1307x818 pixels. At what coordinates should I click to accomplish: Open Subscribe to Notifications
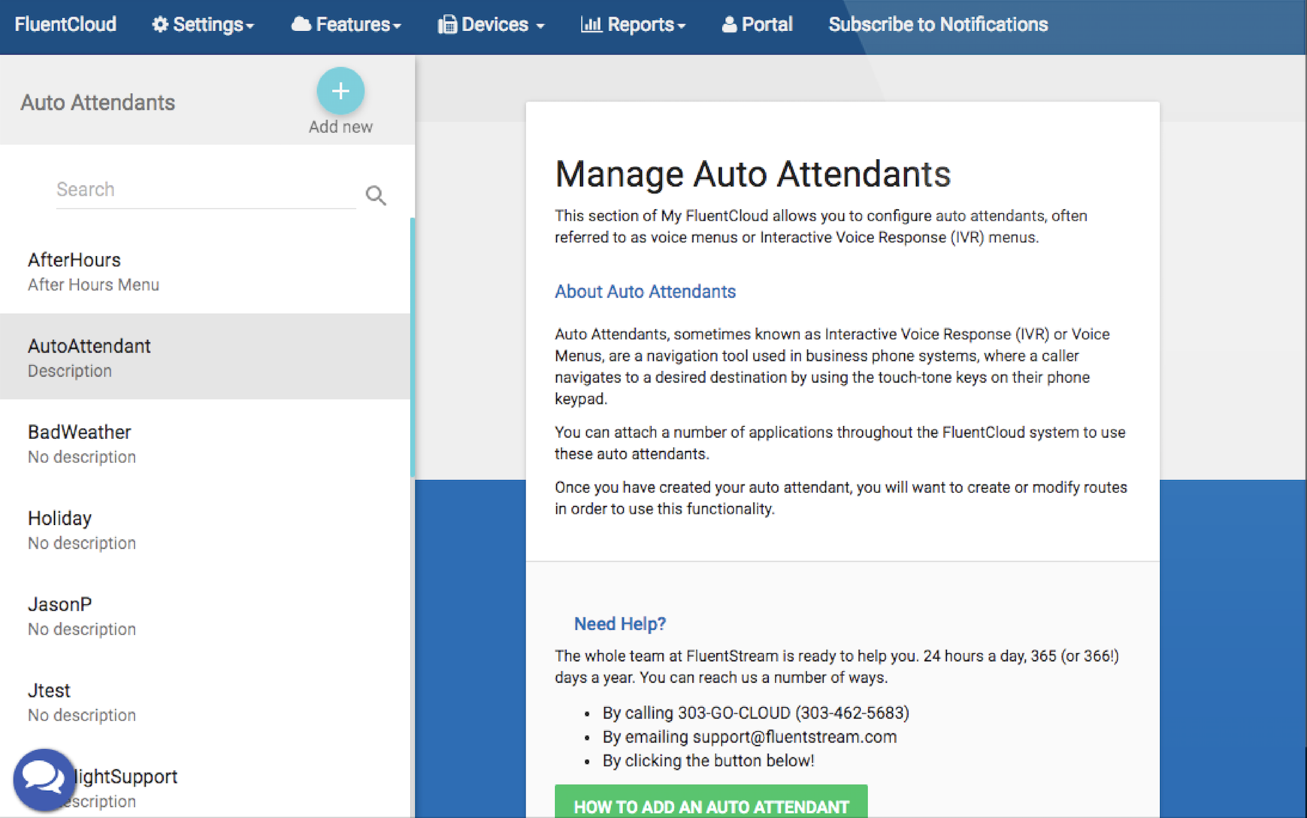tap(937, 25)
